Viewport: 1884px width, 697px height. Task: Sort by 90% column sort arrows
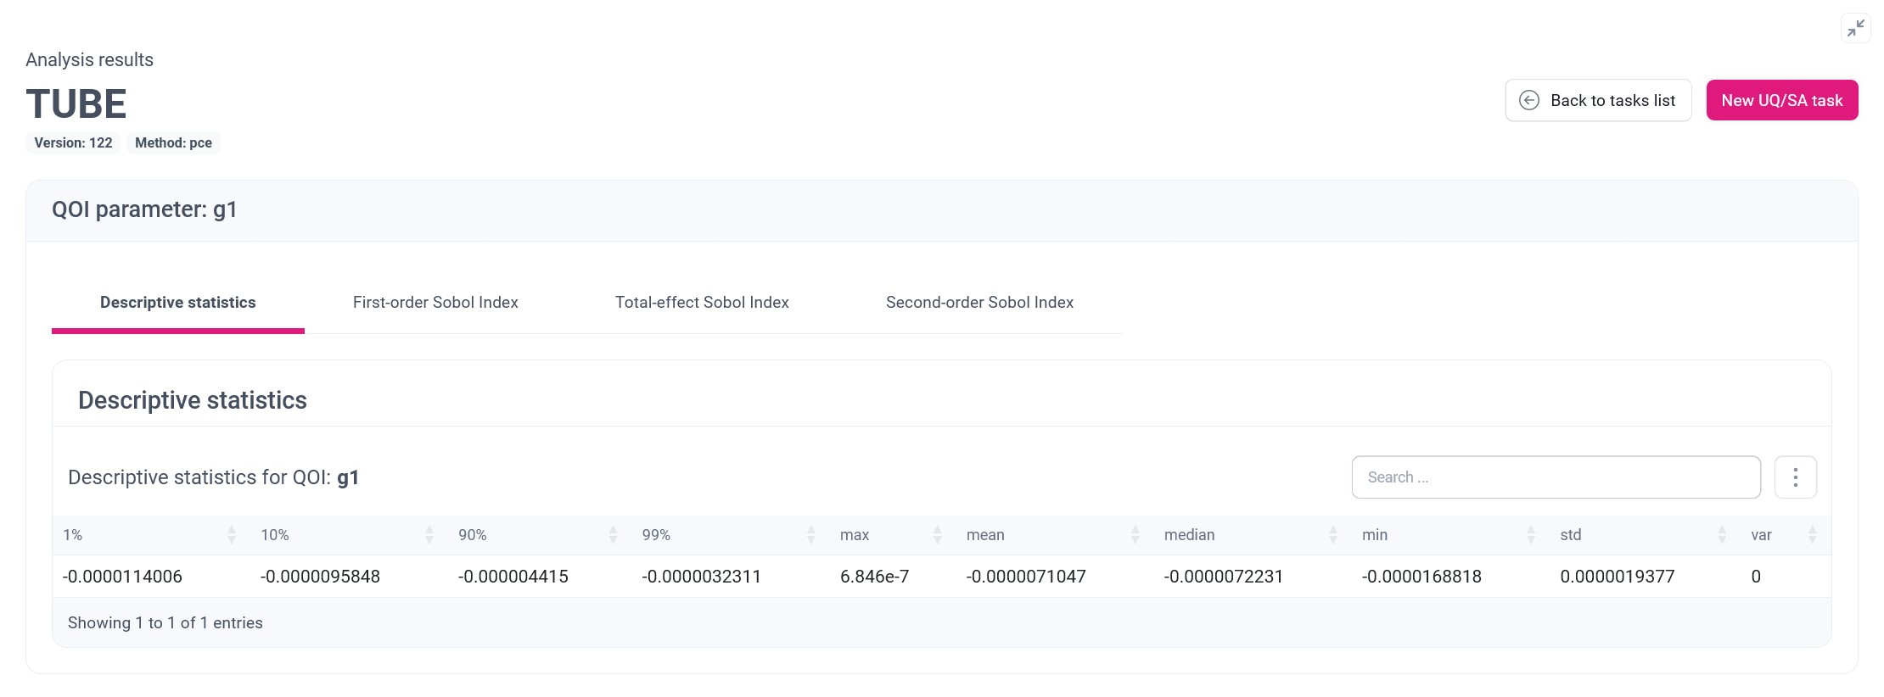pyautogui.click(x=613, y=534)
